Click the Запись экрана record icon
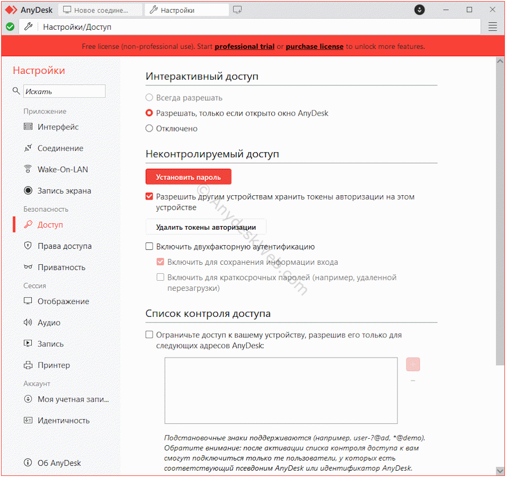Image resolution: width=506 pixels, height=477 pixels. (x=28, y=190)
